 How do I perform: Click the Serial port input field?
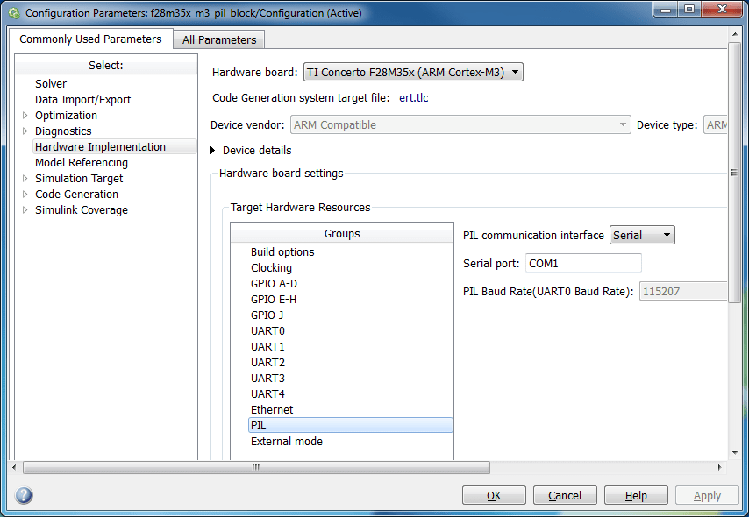click(x=582, y=263)
